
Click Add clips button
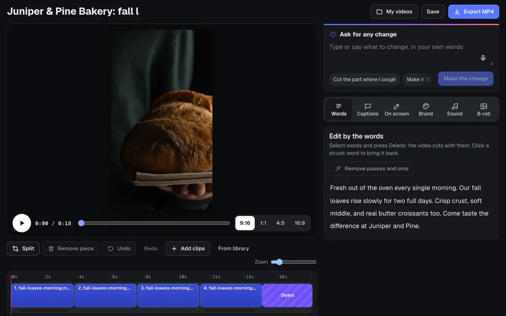point(188,249)
